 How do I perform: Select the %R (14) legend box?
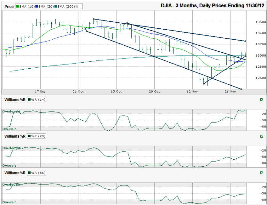coord(37,100)
